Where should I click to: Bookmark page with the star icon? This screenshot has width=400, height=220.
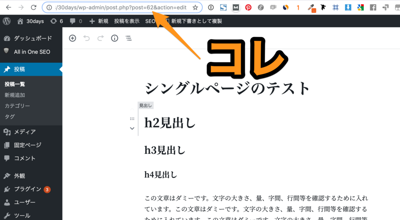[x=195, y=7]
